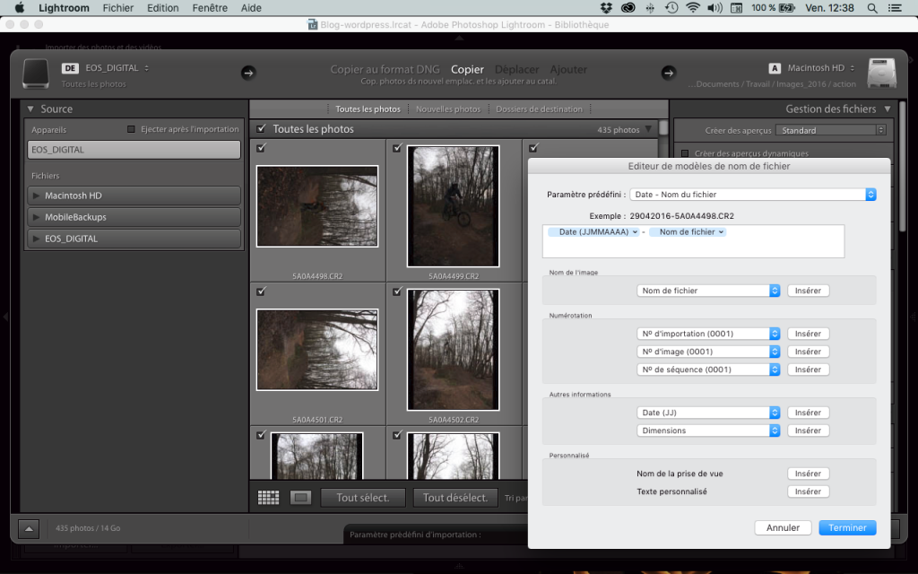Viewport: 918px width, 574px height.
Task: Uncheck the photo 5A0A4498.CR2 checkbox
Action: pos(261,148)
